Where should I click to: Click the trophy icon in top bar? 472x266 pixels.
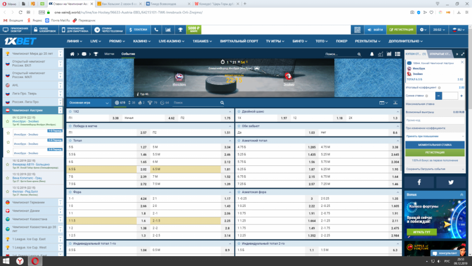(x=180, y=30)
